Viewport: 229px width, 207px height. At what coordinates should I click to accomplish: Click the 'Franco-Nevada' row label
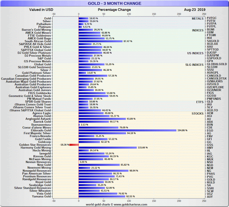(40, 136)
